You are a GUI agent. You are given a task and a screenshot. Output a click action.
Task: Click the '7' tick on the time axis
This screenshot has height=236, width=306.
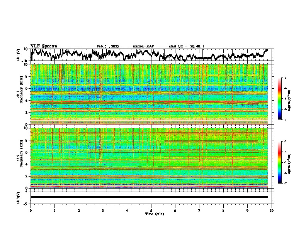pyautogui.click(x=199, y=211)
